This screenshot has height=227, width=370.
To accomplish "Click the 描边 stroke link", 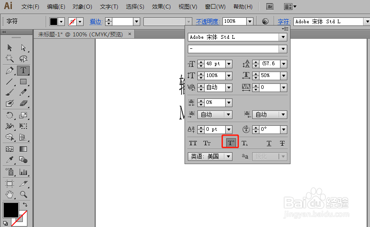I will (x=96, y=22).
